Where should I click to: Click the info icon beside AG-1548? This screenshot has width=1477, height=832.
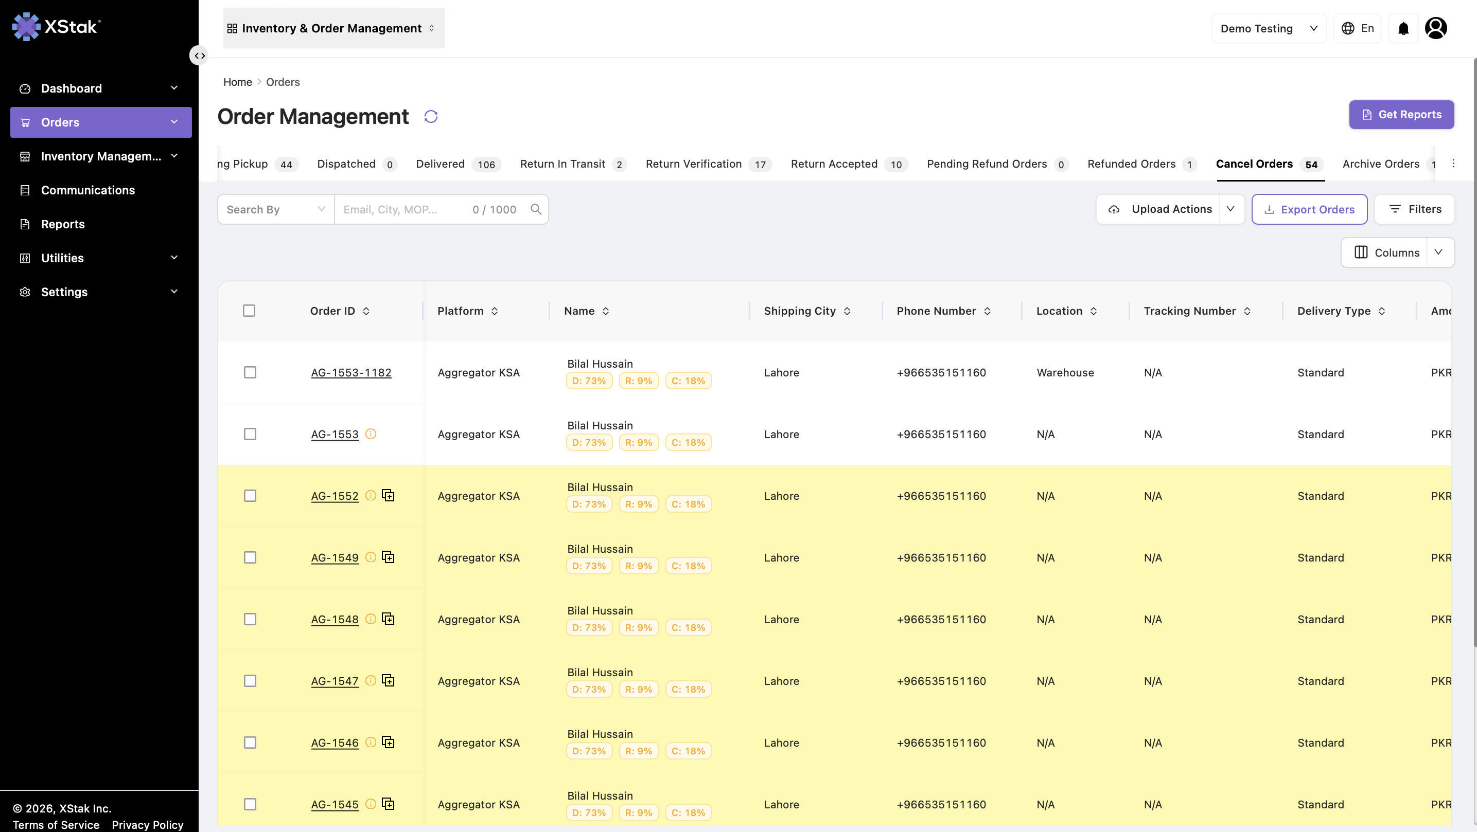pos(371,619)
